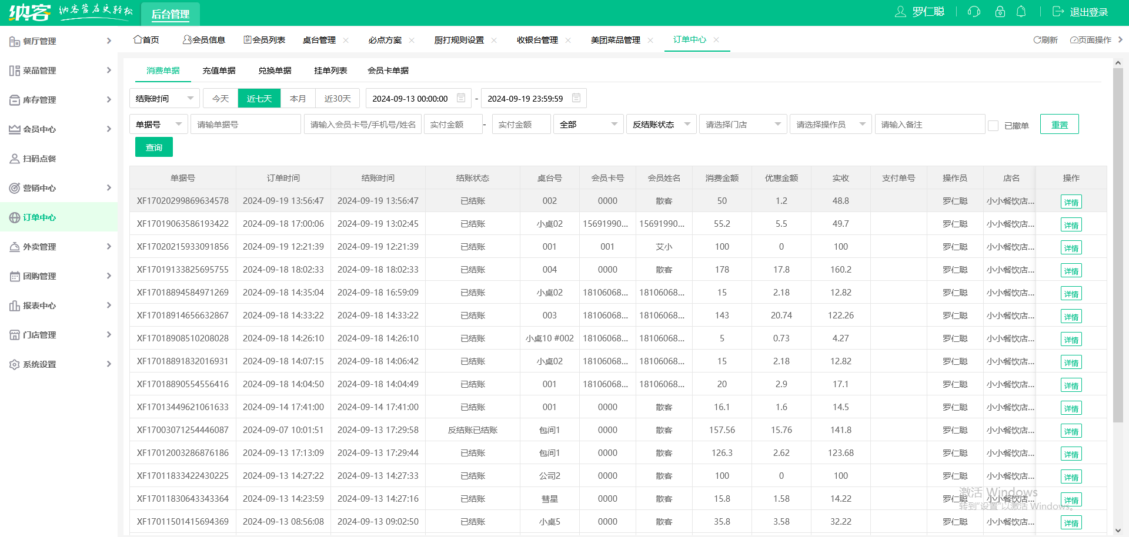The width and height of the screenshot is (1129, 537).
Task: Expand the 会员中心 sidebar menu
Action: click(x=59, y=129)
